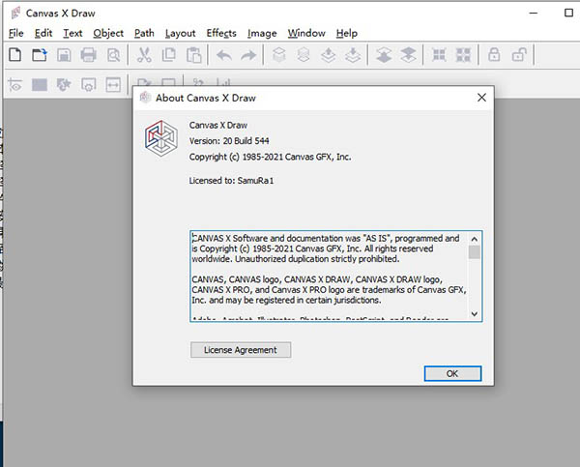580x467 pixels.
Task: Click the Unlock padlock icon
Action: point(519,54)
